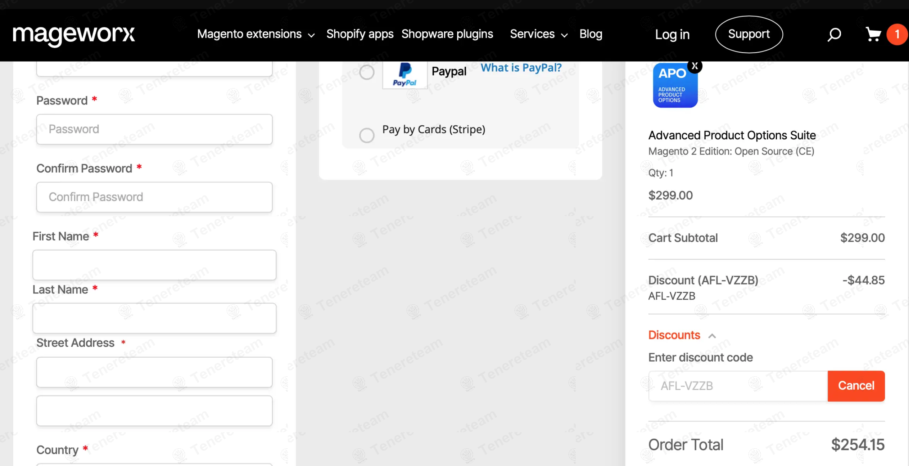Collapse the Discounts section
The height and width of the screenshot is (466, 909).
coord(682,335)
